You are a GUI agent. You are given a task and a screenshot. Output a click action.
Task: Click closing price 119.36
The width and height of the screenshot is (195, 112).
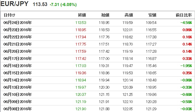coord(81,73)
